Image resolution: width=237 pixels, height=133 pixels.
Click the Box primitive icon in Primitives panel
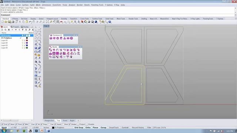[x=51, y=38]
